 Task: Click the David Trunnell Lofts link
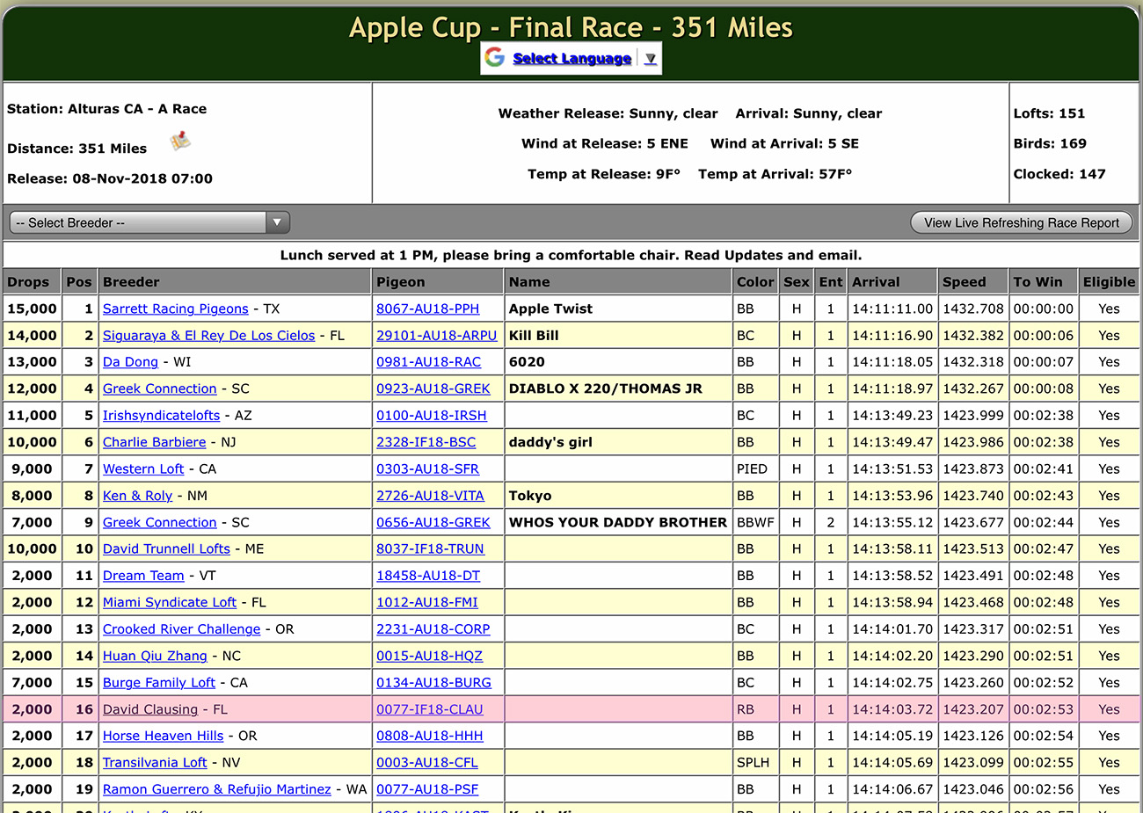point(166,549)
